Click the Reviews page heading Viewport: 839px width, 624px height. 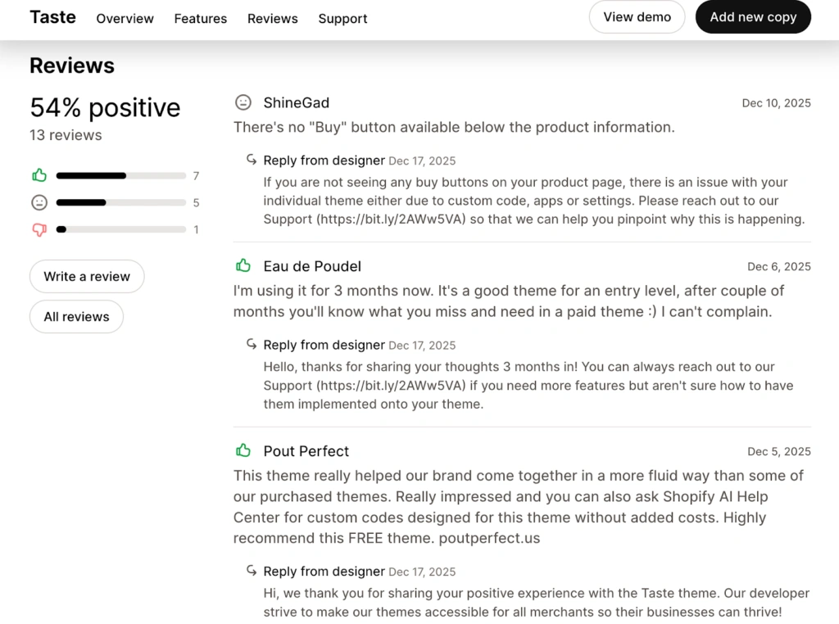72,66
